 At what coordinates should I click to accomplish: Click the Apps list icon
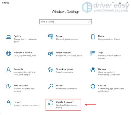pos(93,53)
